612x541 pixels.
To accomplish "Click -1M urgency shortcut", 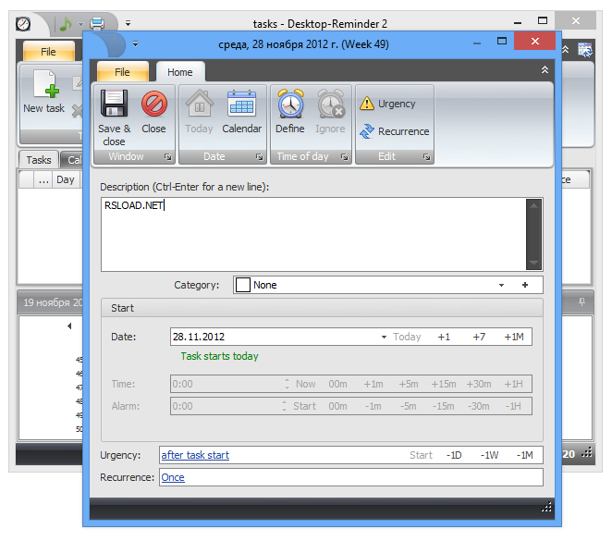I will 524,455.
